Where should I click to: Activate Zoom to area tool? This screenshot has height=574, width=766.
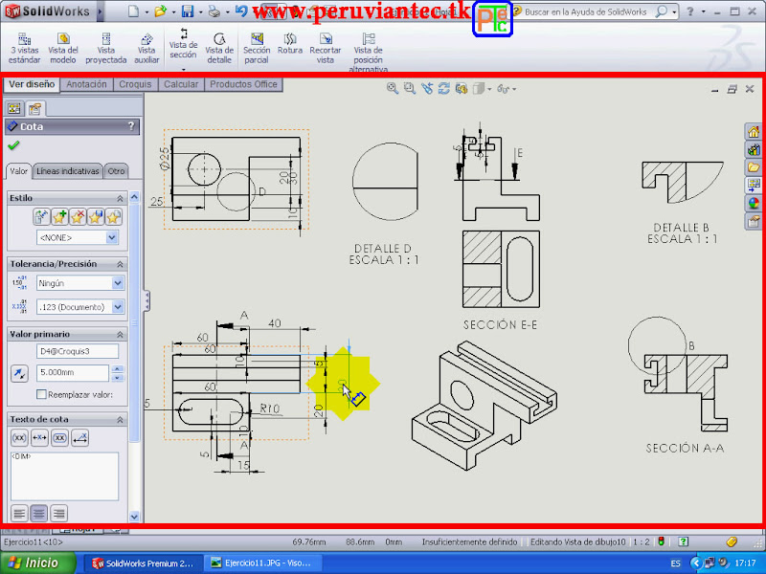click(410, 88)
